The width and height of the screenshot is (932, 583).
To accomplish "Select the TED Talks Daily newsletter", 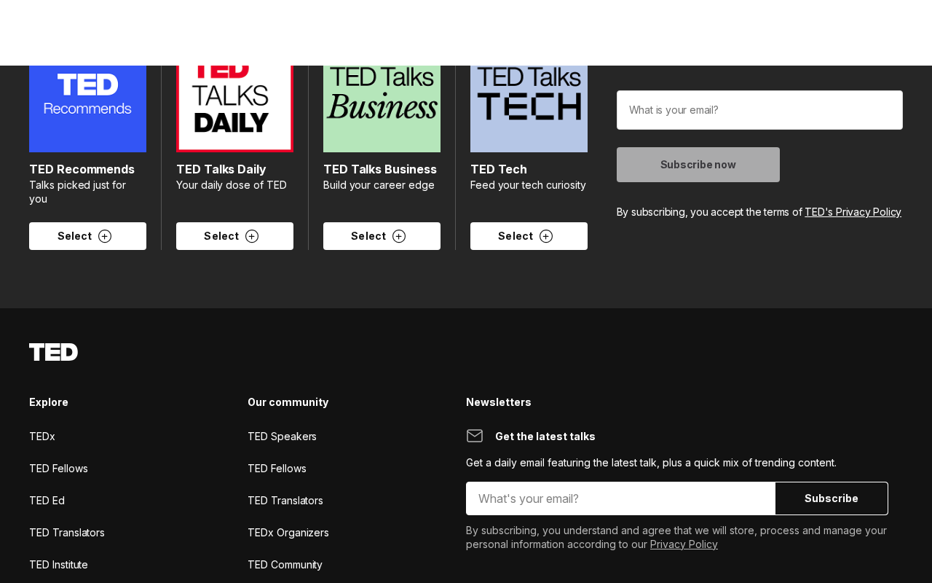I will pos(234,236).
